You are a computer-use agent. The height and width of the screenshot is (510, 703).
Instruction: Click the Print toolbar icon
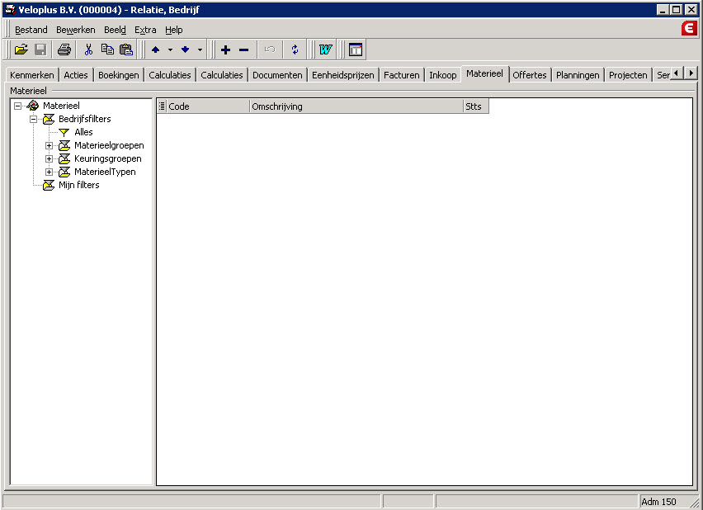[x=64, y=50]
